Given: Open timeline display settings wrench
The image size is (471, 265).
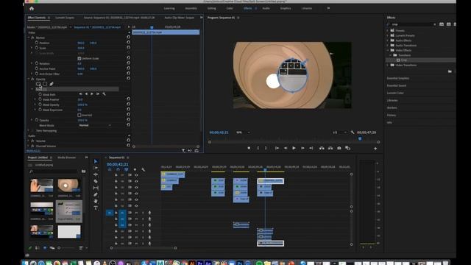Looking at the screenshot, I should pos(144,170).
